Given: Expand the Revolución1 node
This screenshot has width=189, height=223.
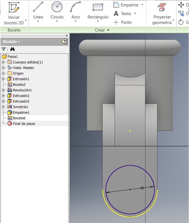Looking at the screenshot, I should click(x=3, y=90).
